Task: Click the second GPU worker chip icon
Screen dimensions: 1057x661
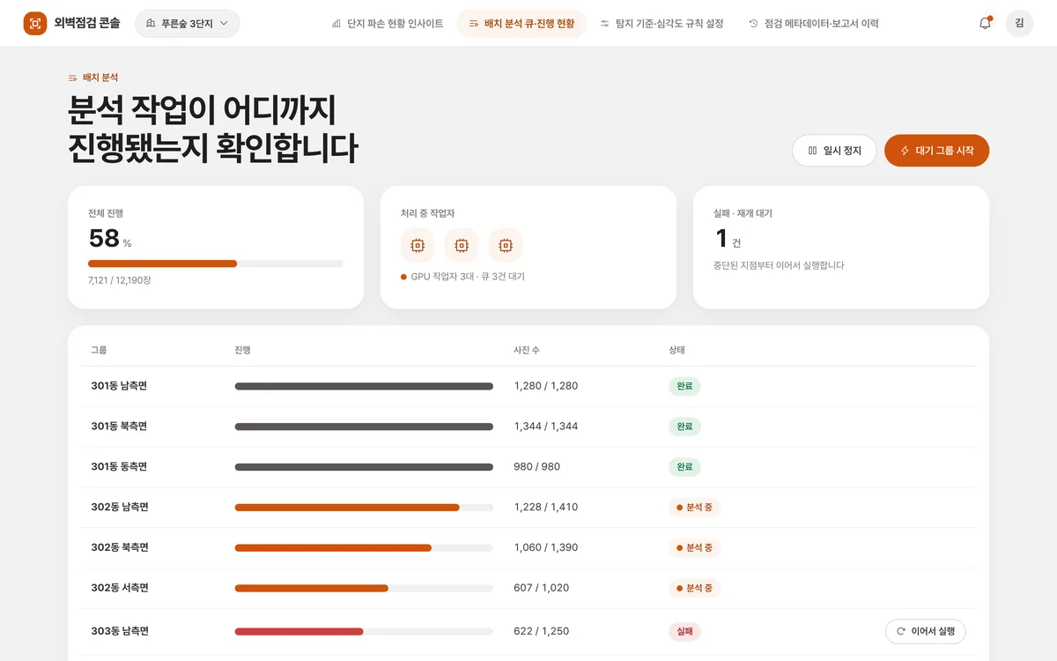Action: (x=462, y=245)
